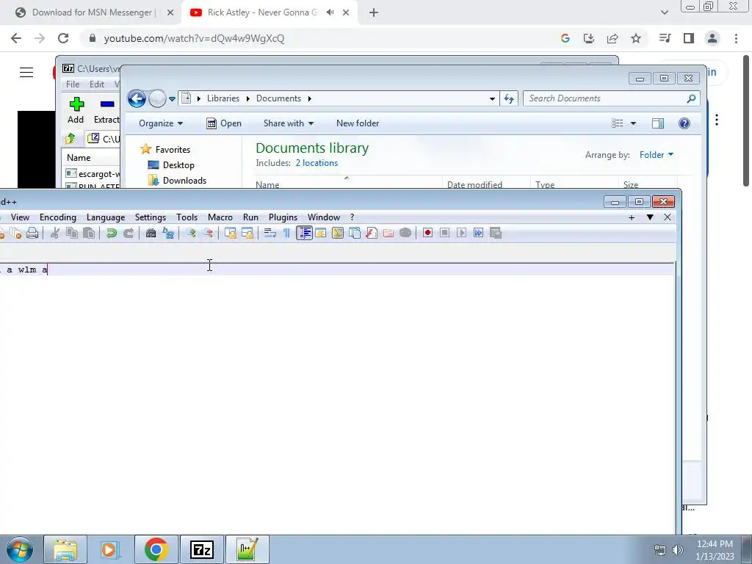752x564 pixels.
Task: Click the Save Recorded Macro icon
Action: (496, 233)
